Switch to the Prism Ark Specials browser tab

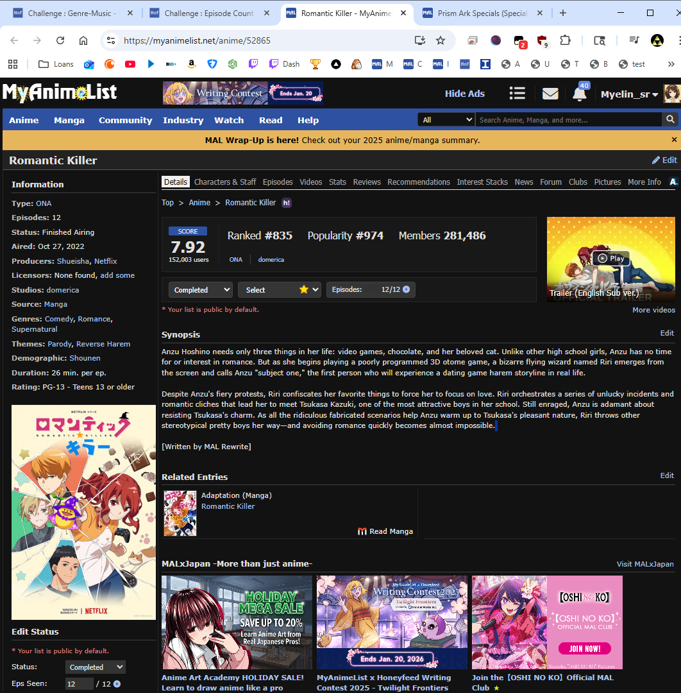pos(482,13)
